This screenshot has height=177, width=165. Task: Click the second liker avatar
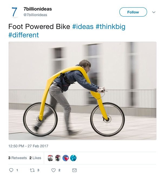tap(58, 158)
